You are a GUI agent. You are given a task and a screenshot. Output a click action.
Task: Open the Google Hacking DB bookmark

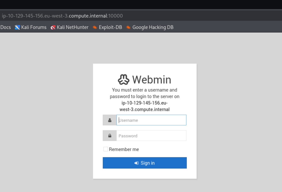[150, 27]
